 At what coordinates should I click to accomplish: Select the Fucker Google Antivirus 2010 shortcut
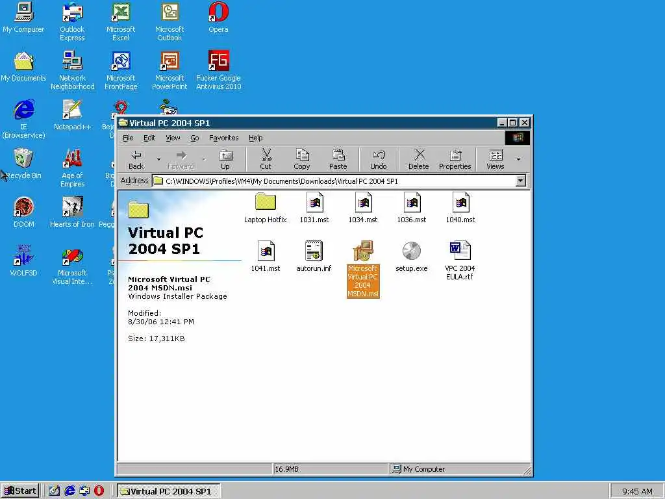[218, 71]
